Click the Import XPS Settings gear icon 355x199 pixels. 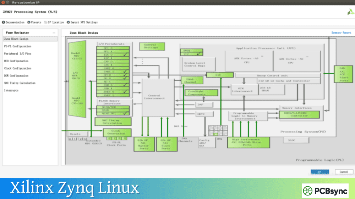[x=68, y=22]
